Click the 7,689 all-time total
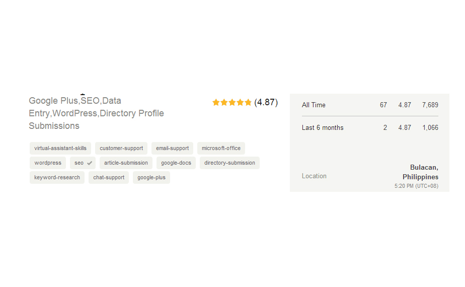This screenshot has width=465, height=287. pos(430,105)
